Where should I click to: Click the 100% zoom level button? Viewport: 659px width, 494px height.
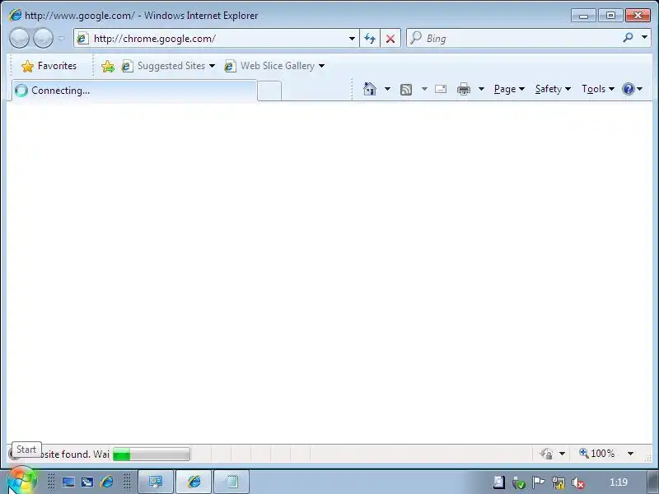(596, 454)
